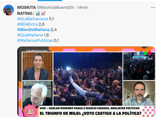Click the woman host panel in the image

point(38,66)
